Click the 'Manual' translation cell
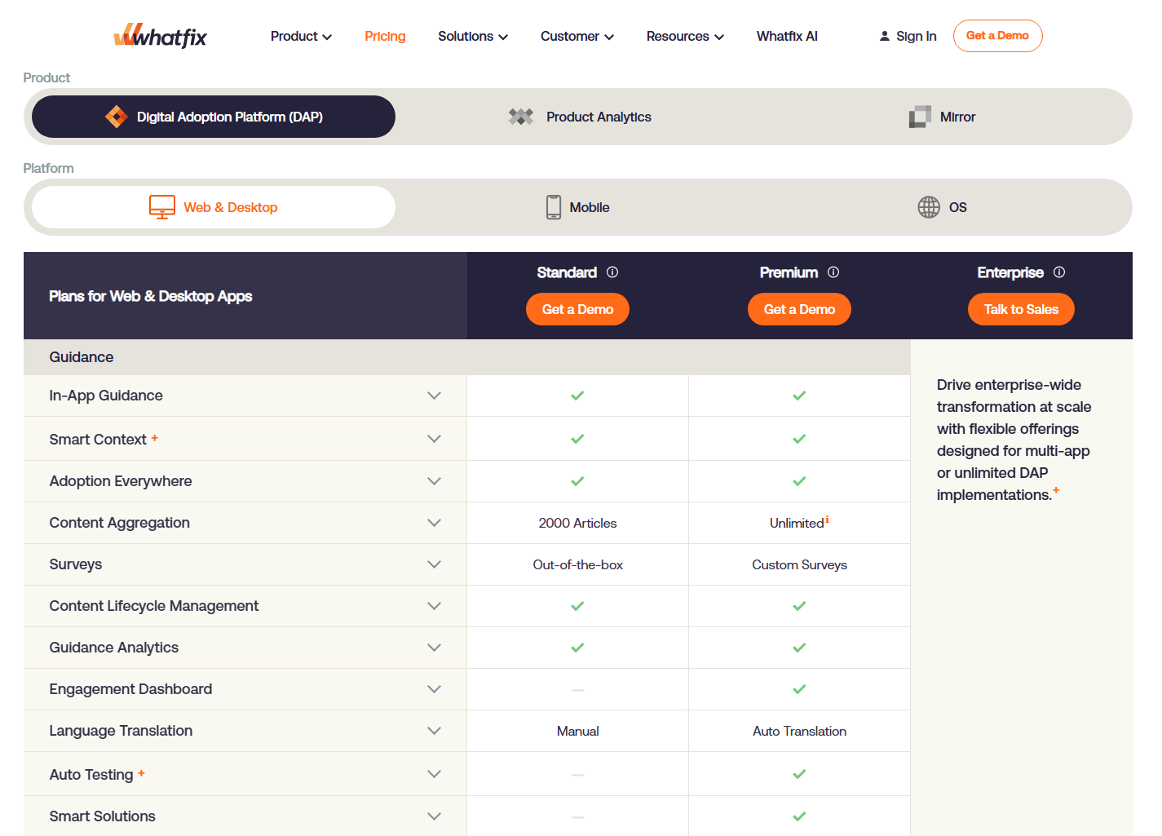Screen dimensions: 1162x836 tap(577, 731)
